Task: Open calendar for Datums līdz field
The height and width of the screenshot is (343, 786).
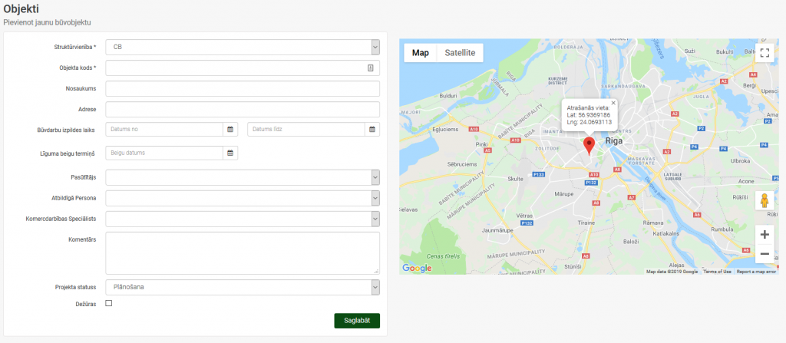Action: [x=372, y=130]
